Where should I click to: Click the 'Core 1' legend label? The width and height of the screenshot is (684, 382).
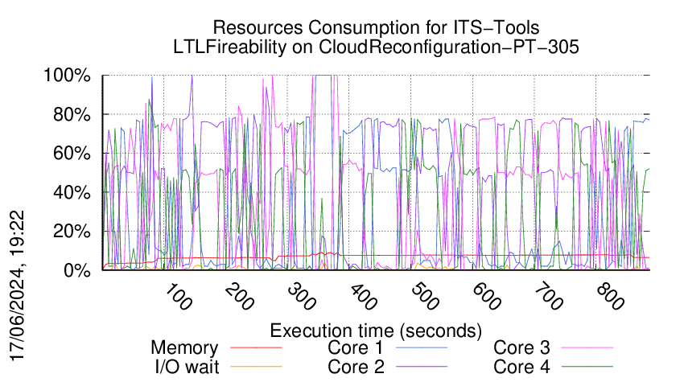pyautogui.click(x=355, y=348)
